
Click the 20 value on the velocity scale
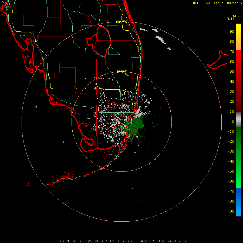[x=232, y=101]
